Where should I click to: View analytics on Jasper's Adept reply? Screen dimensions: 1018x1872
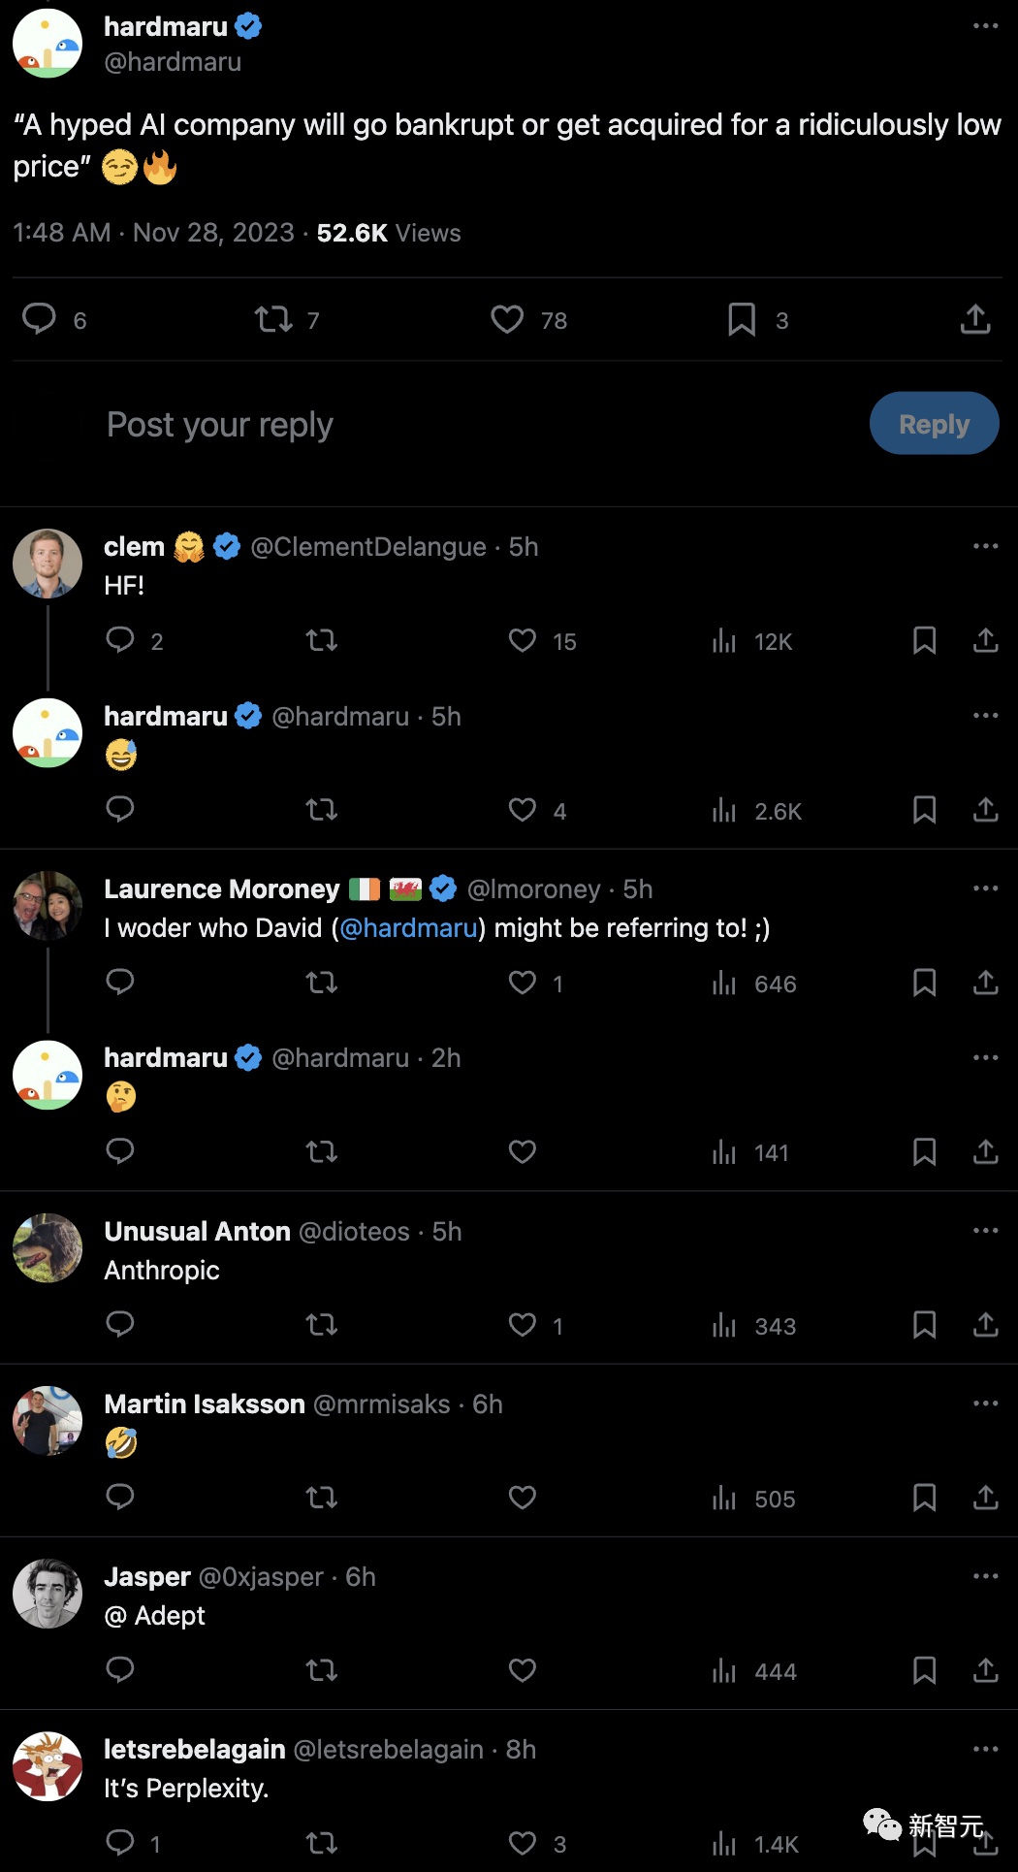tap(724, 1670)
